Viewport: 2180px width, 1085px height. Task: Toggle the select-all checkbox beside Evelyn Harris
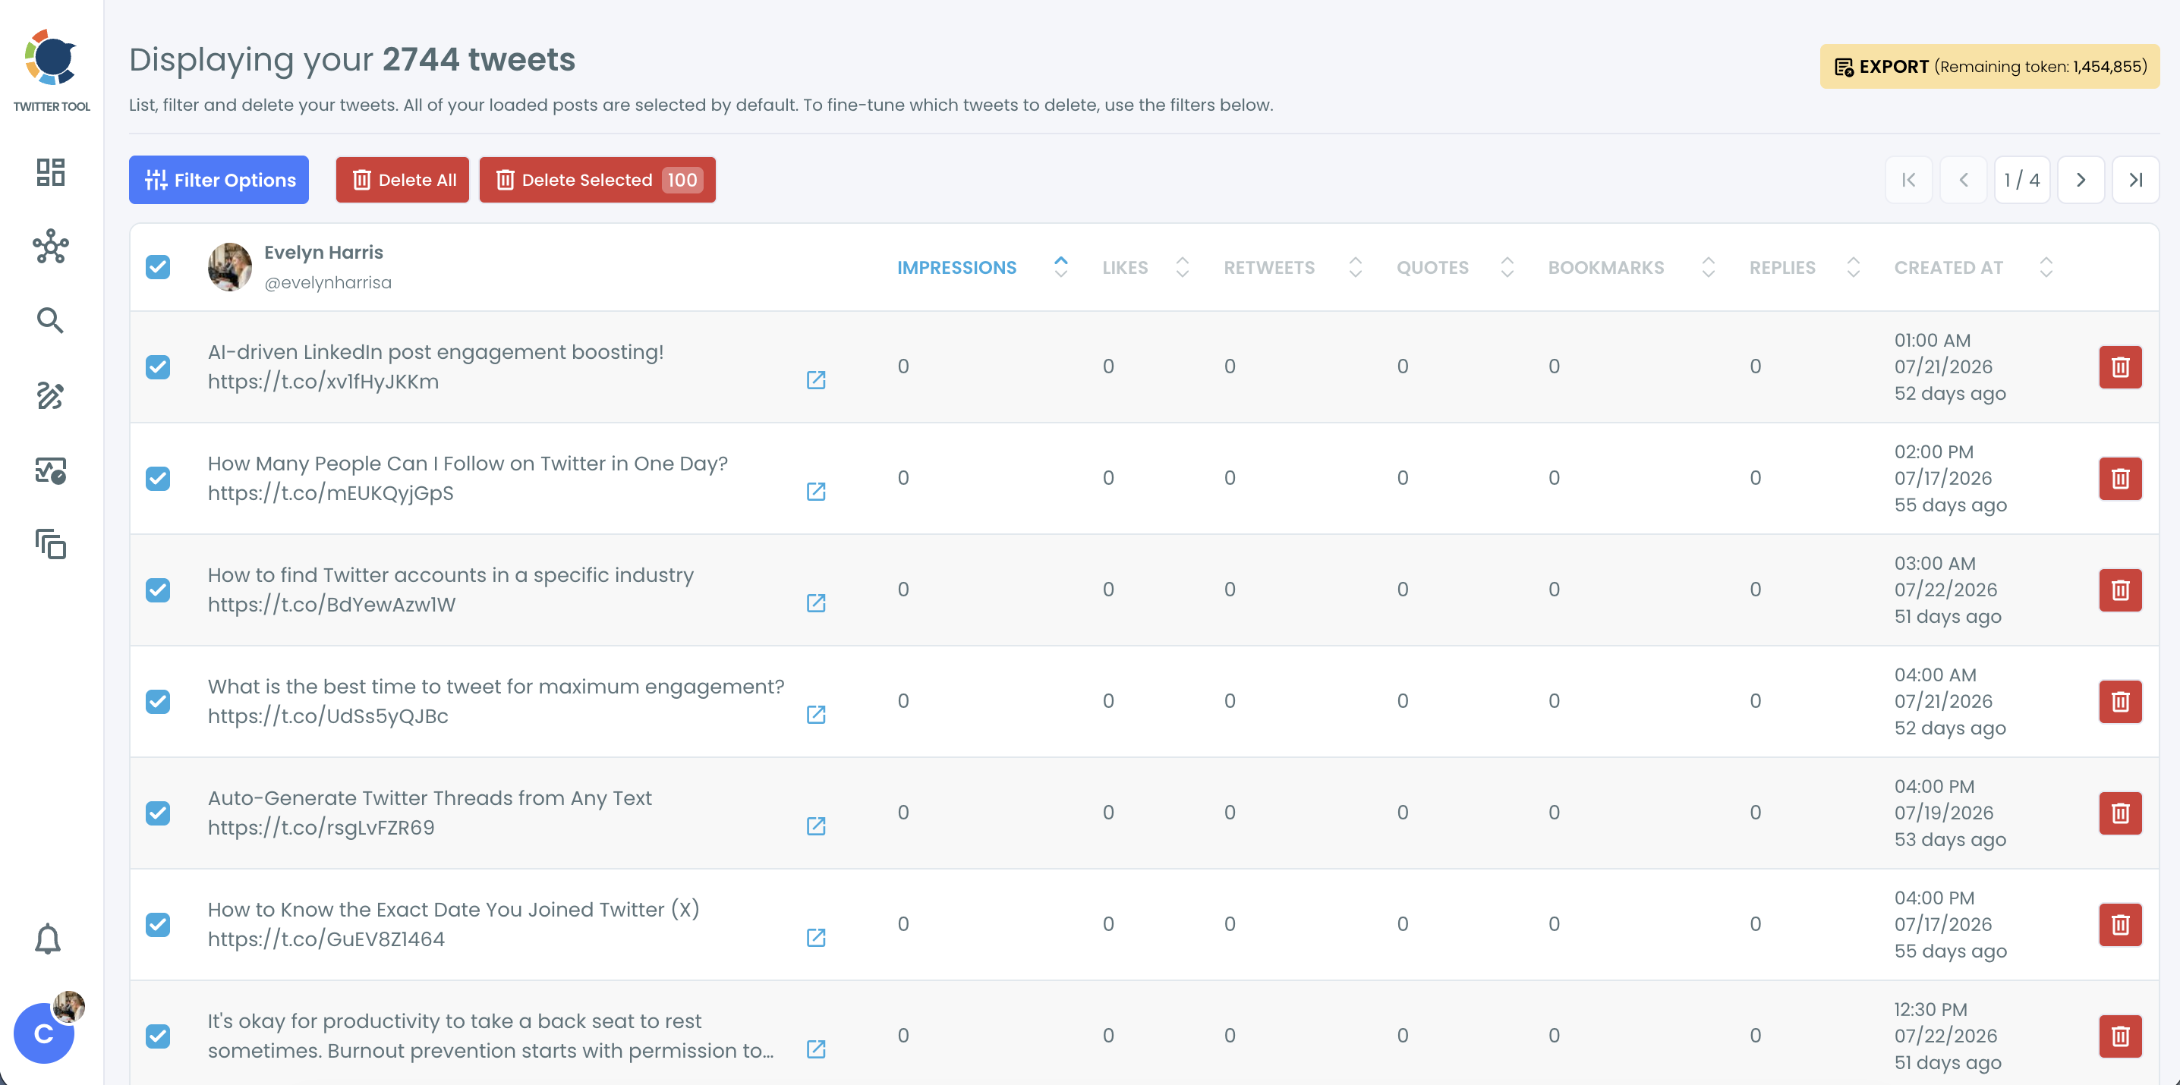pyautogui.click(x=157, y=267)
